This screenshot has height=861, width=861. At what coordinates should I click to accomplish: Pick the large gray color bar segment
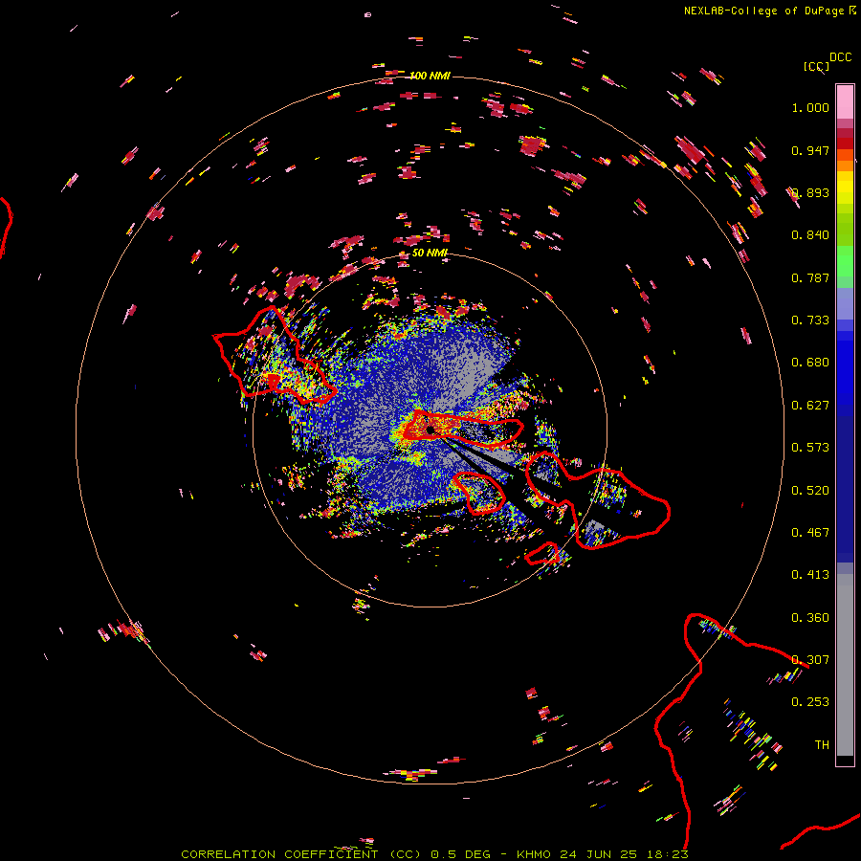(x=845, y=665)
